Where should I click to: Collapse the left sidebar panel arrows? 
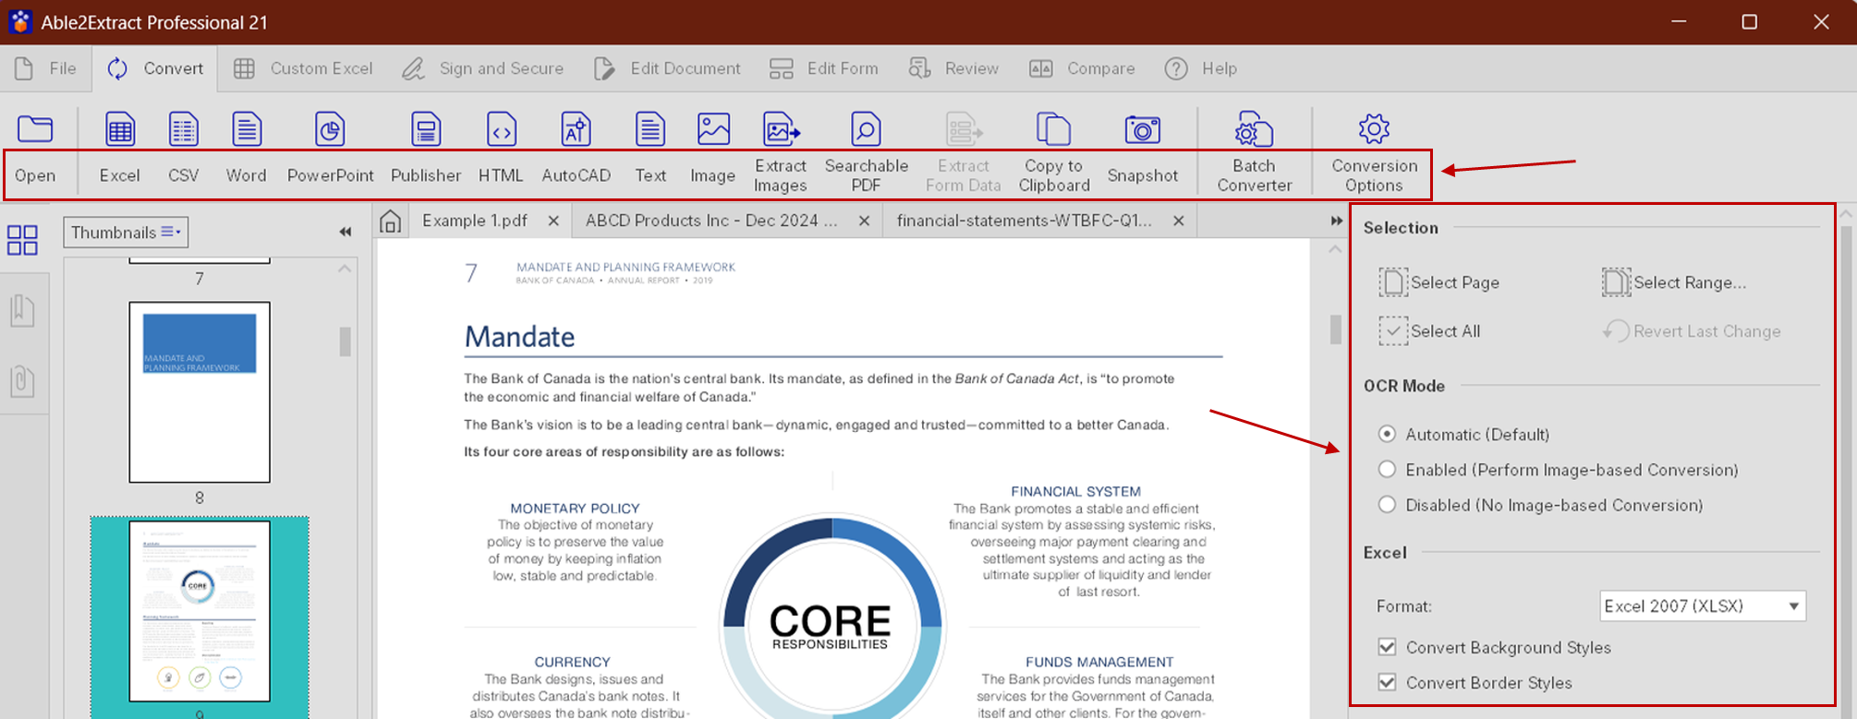[345, 233]
